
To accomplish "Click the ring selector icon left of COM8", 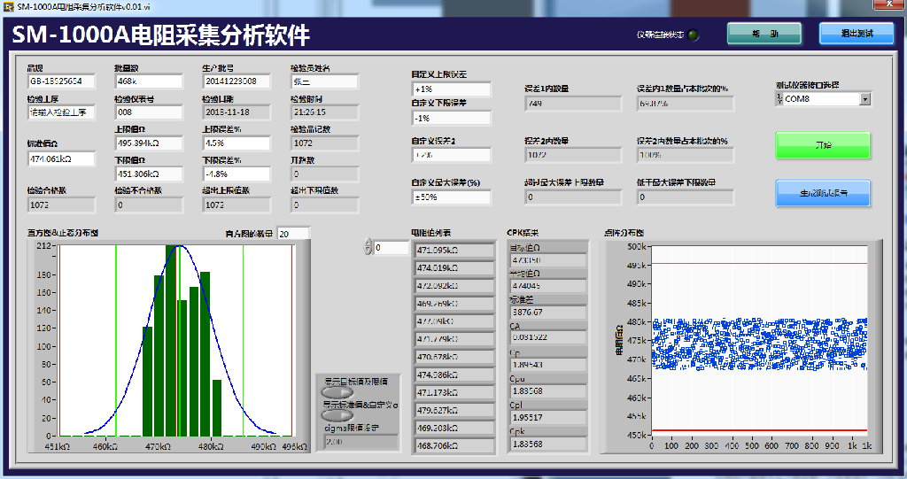I will coord(779,98).
